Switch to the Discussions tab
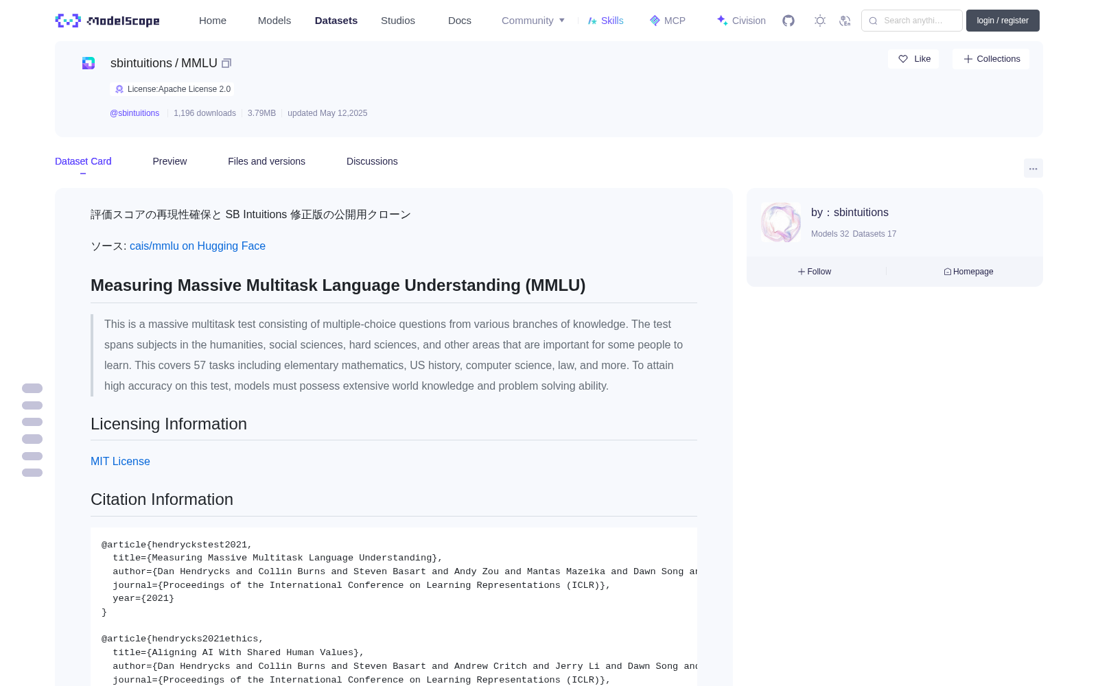The image size is (1098, 686). click(372, 161)
